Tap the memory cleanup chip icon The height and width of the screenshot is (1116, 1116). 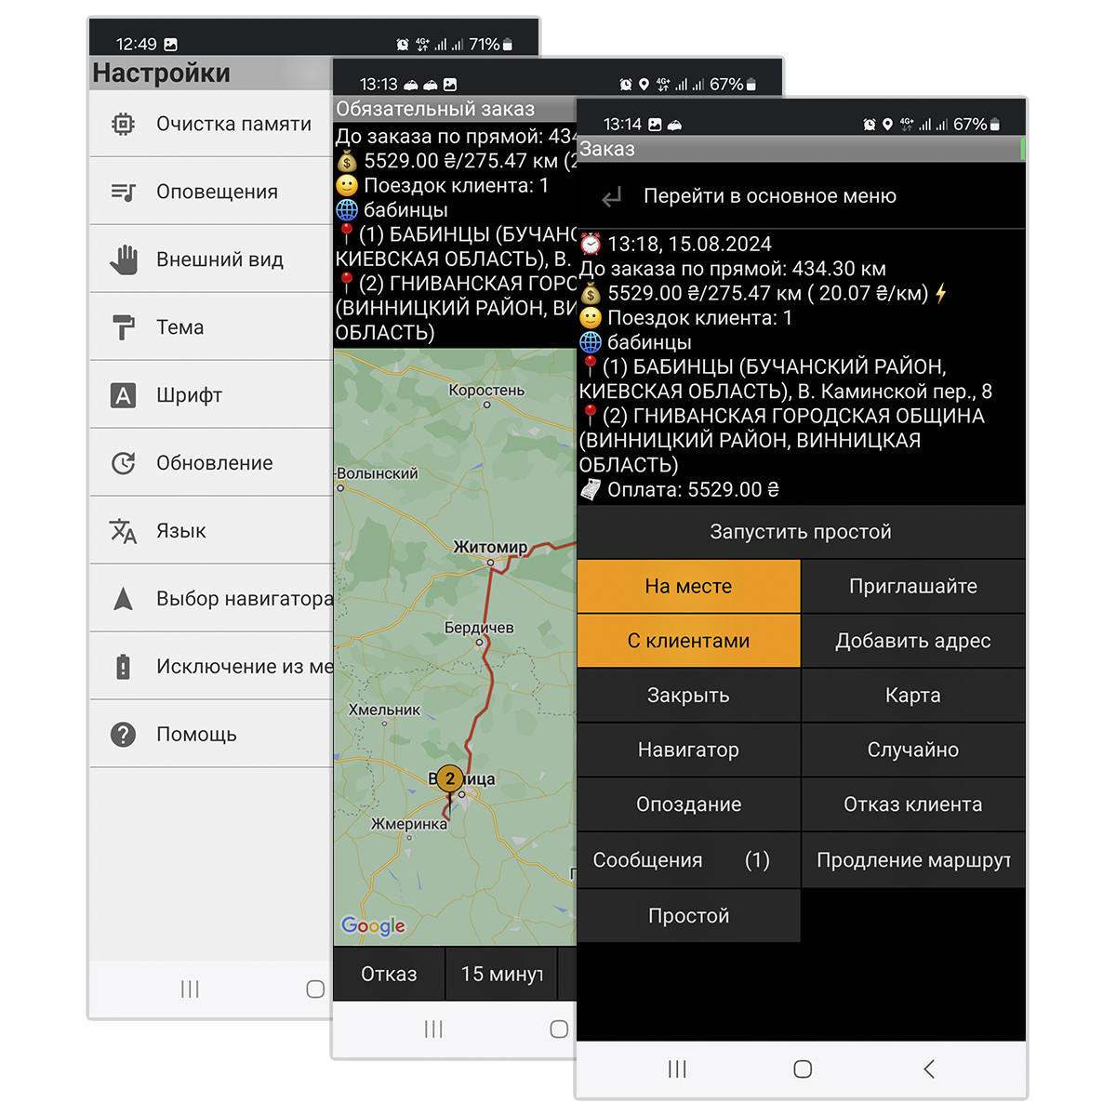click(x=123, y=124)
